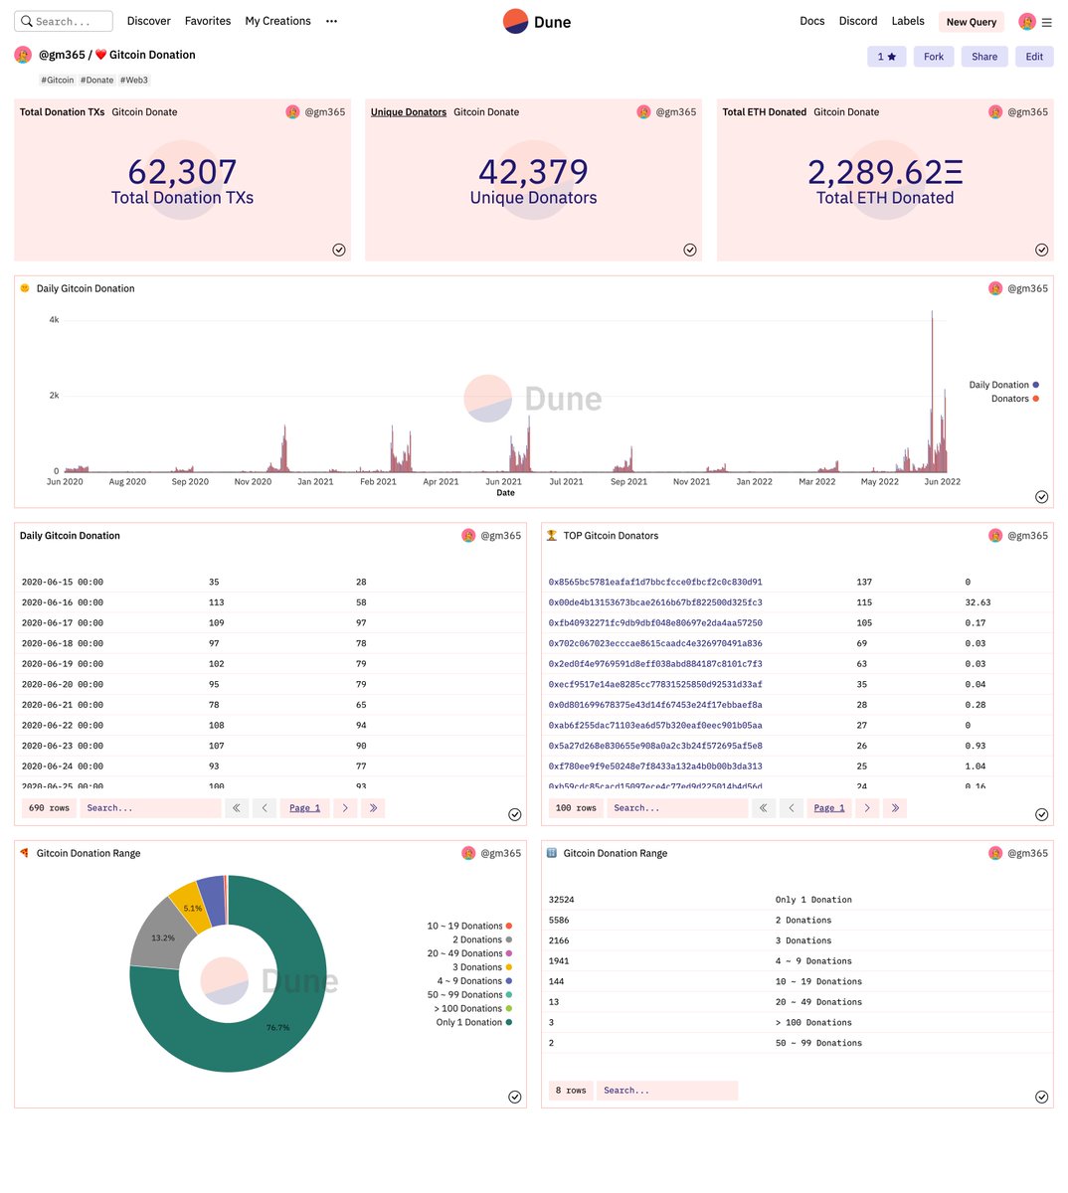Open My Creations in the top navigation
This screenshot has width=1068, height=1193.
pos(278,21)
